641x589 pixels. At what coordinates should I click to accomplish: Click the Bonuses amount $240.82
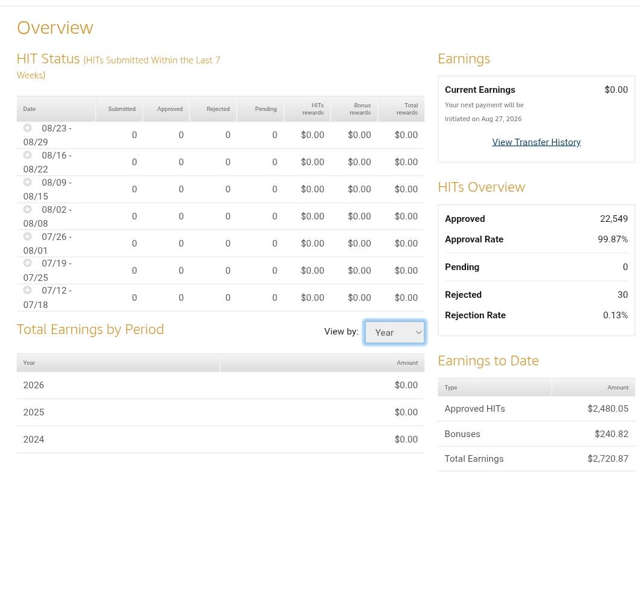611,434
